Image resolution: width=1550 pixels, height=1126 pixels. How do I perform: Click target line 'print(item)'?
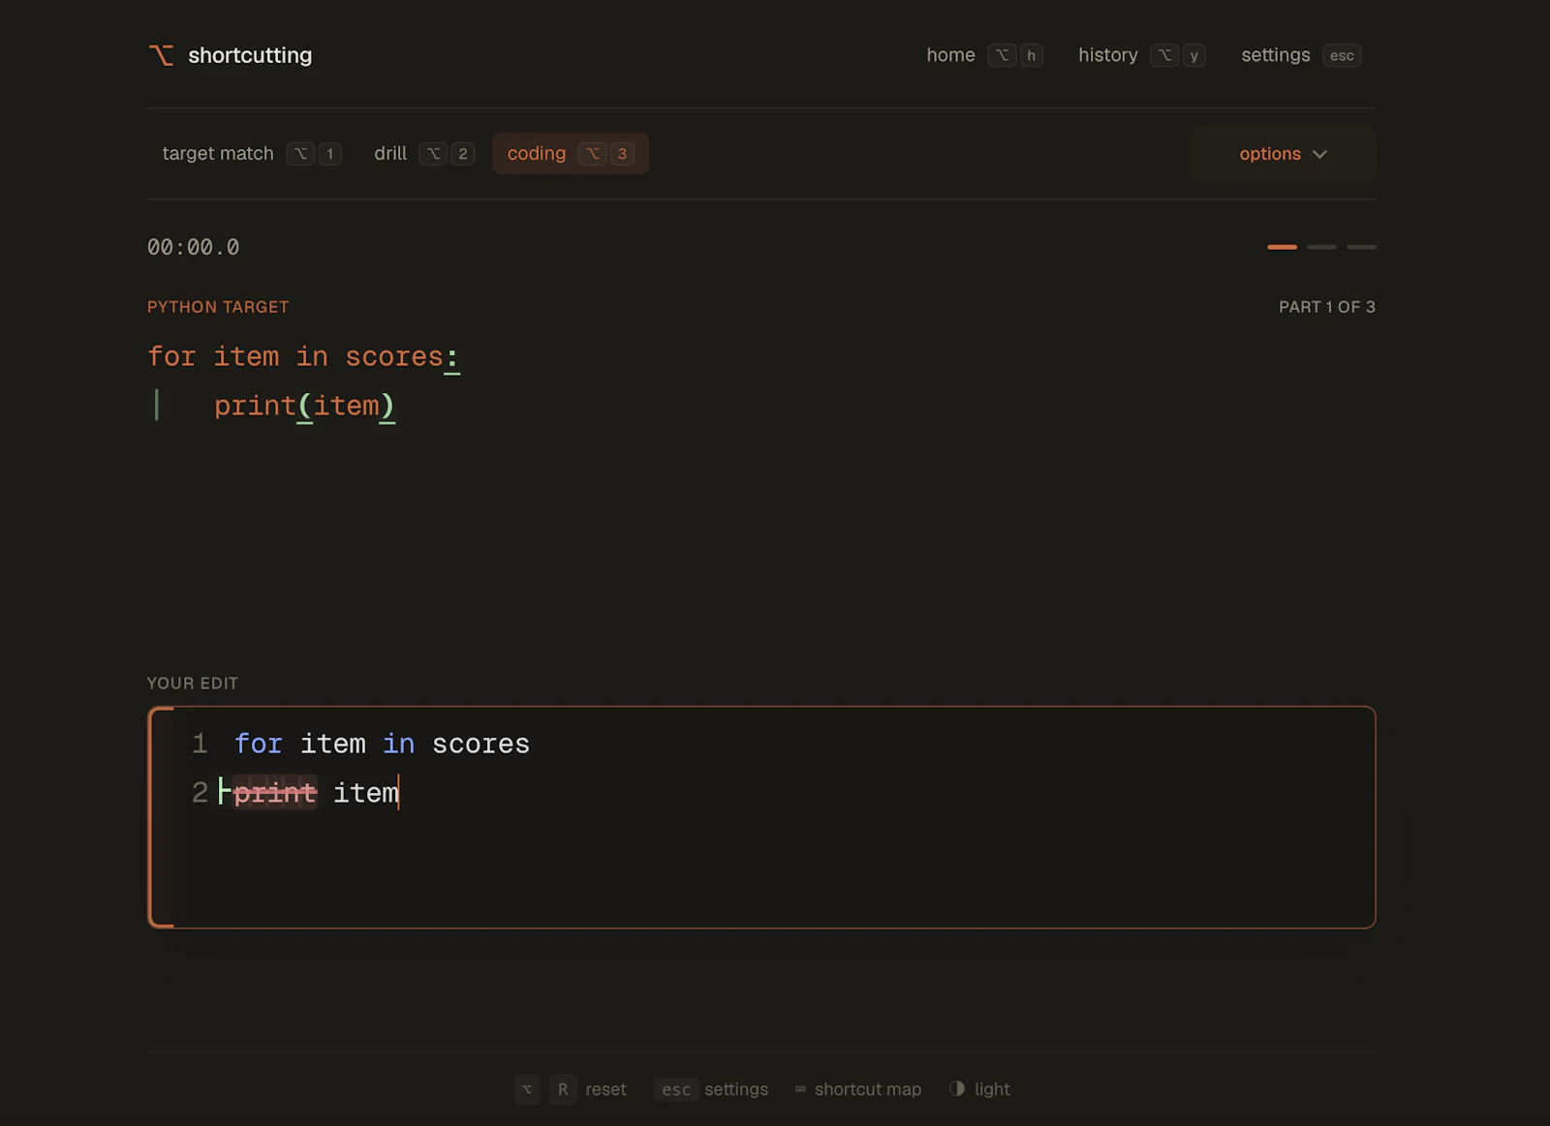pos(304,406)
